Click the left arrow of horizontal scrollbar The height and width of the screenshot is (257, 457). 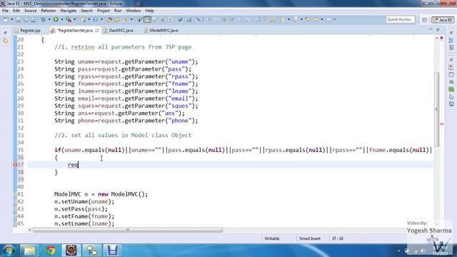click(30, 230)
